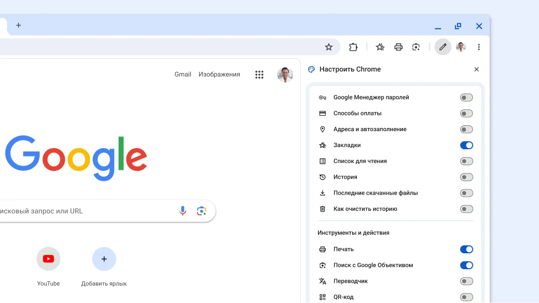Disable the Печать toggle
539x303 pixels.
pyautogui.click(x=466, y=249)
